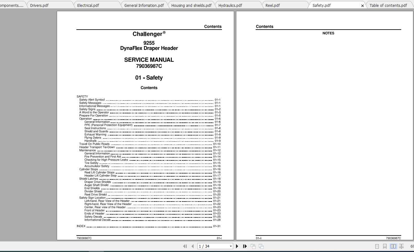Viewport: 414px width, 252px height.
Task: Open the Safety Messages entry
Action: pos(150,103)
